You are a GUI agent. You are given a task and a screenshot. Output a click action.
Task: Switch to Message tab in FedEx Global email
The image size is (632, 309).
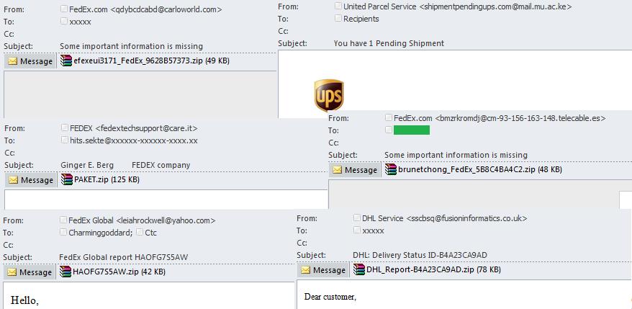(x=30, y=272)
